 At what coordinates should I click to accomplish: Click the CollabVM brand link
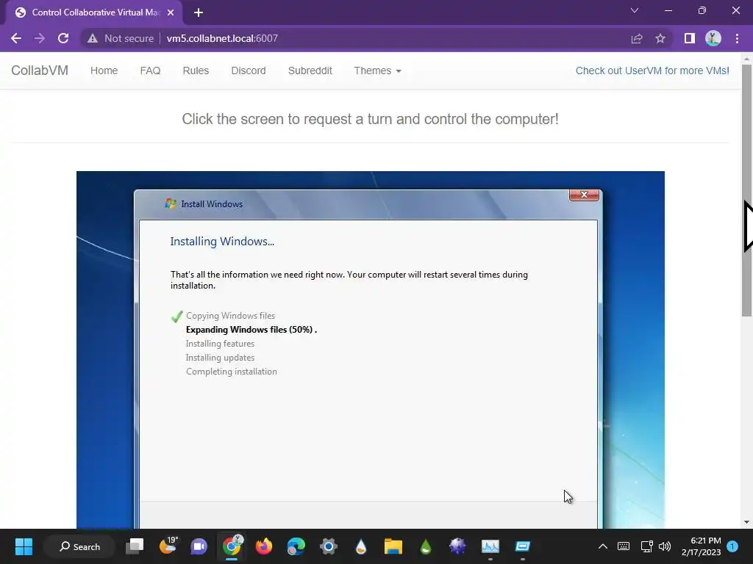40,70
